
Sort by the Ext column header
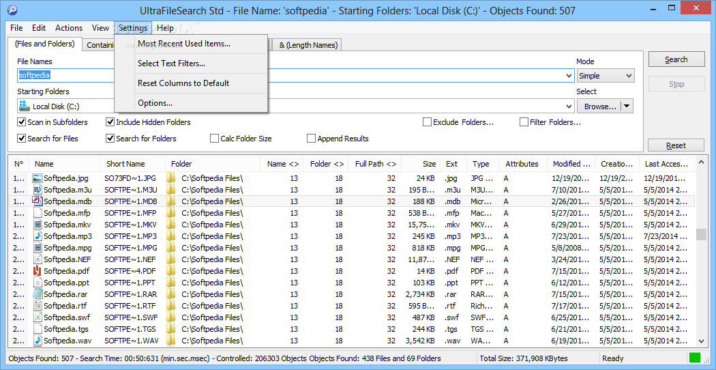pyautogui.click(x=453, y=164)
